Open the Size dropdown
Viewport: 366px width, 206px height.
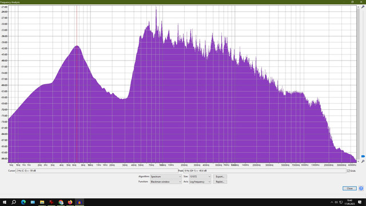200,177
